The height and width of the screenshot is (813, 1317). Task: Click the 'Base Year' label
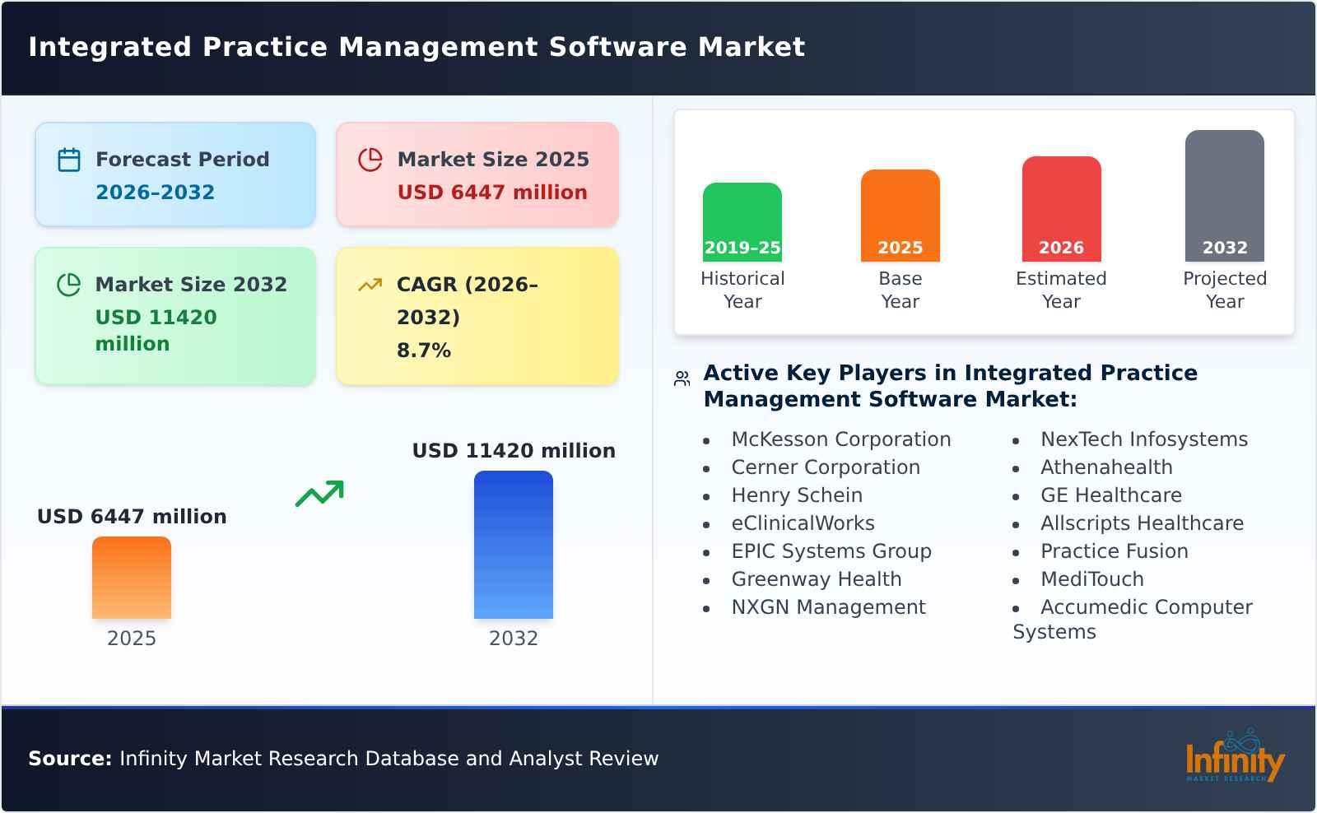[900, 290]
